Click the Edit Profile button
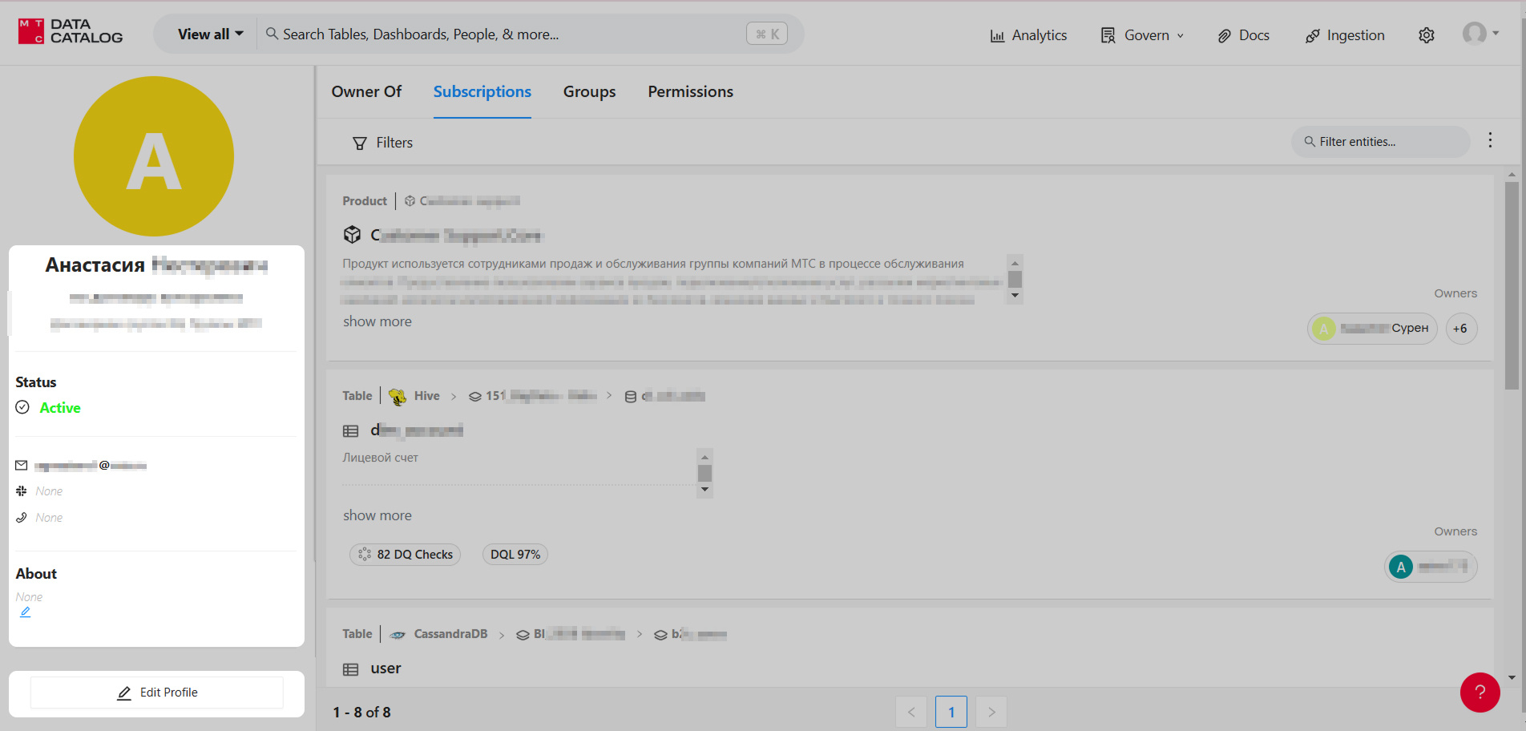The width and height of the screenshot is (1526, 731). (157, 693)
